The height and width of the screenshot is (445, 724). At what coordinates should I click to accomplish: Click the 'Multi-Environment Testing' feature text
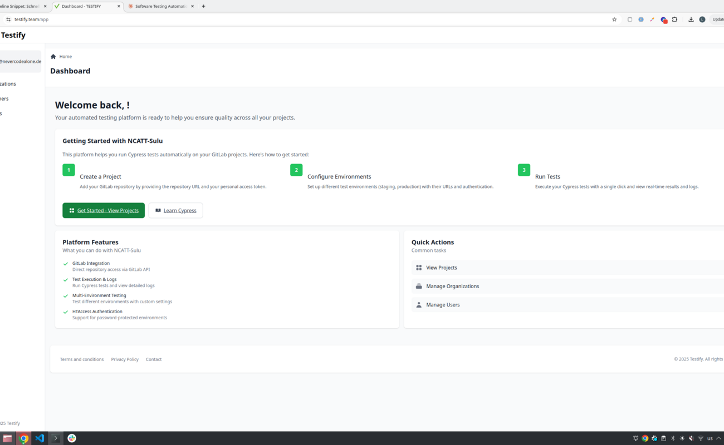99,295
